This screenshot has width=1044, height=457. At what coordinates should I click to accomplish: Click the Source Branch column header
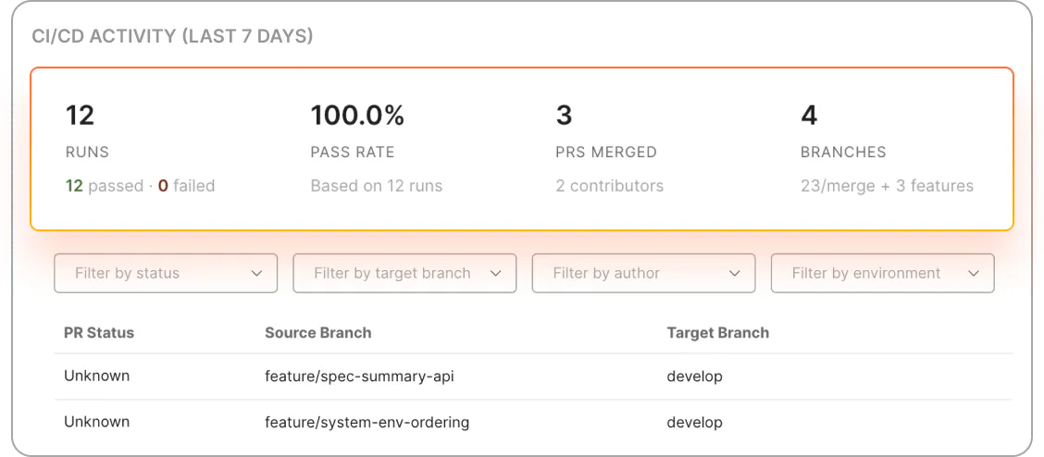317,332
